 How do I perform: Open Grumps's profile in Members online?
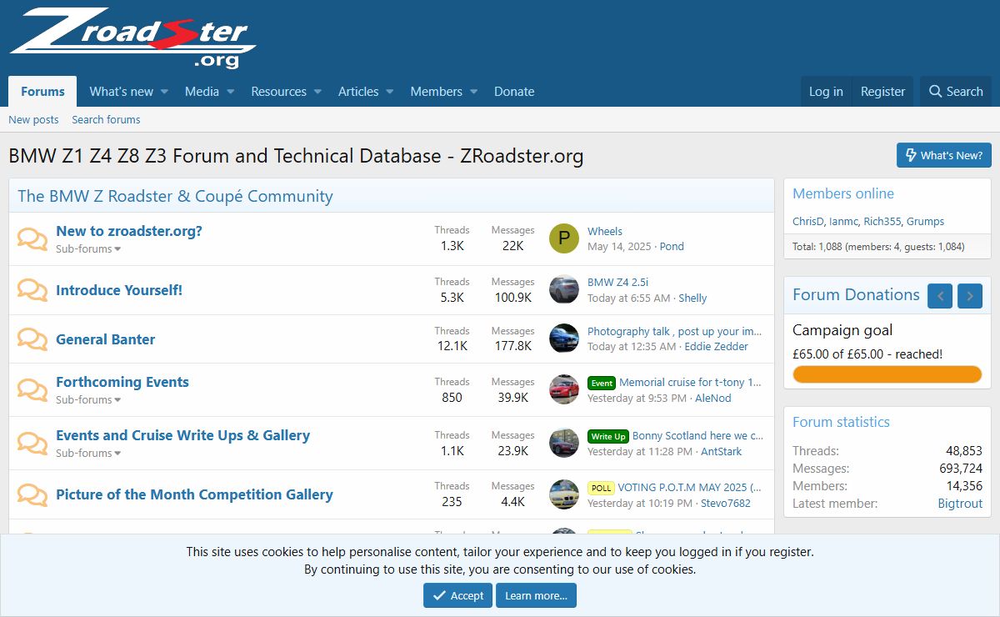(925, 221)
